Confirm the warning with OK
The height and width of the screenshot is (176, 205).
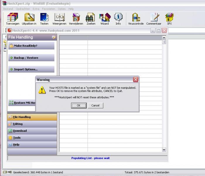[x=79, y=106]
